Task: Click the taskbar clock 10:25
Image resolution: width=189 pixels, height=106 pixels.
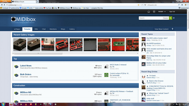Action: [184, 104]
